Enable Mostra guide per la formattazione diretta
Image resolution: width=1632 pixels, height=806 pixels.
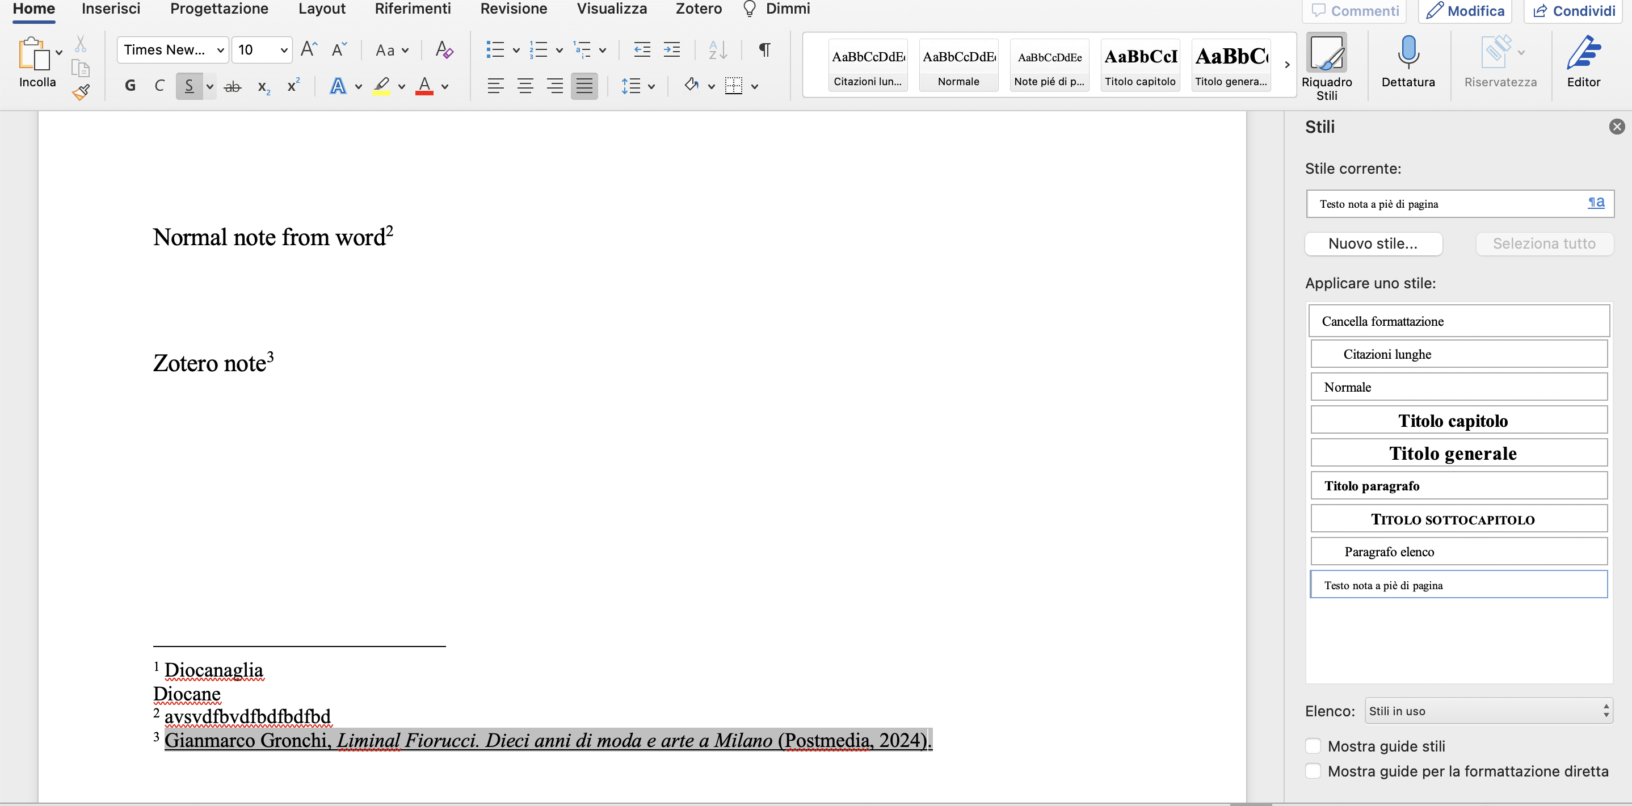click(1313, 771)
